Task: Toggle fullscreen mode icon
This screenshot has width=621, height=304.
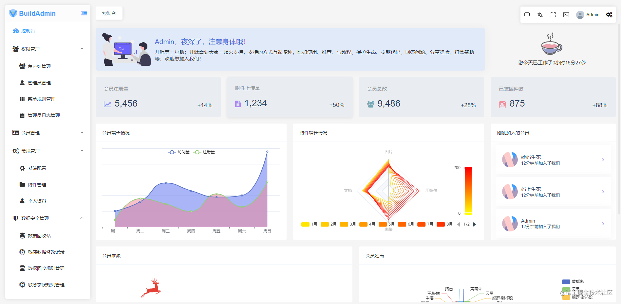Action: (553, 15)
